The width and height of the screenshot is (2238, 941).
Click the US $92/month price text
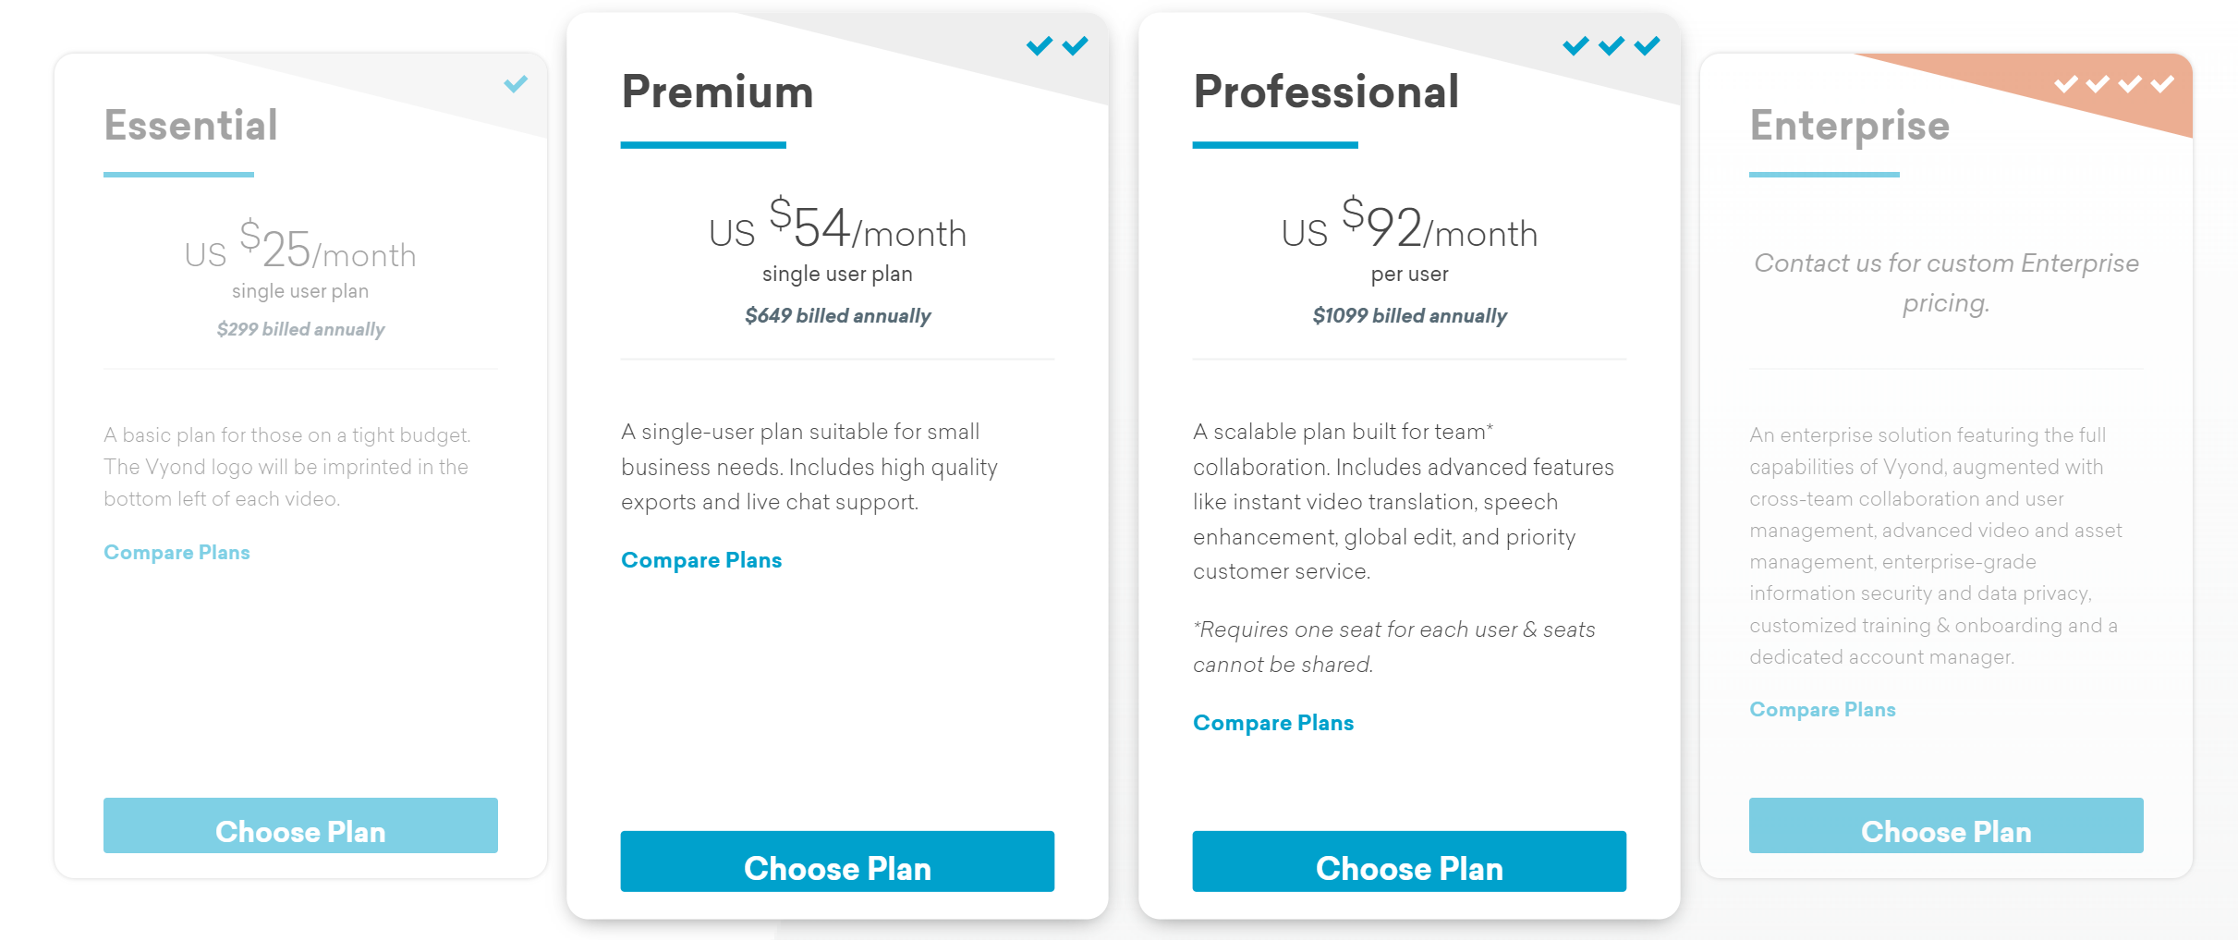point(1409,227)
